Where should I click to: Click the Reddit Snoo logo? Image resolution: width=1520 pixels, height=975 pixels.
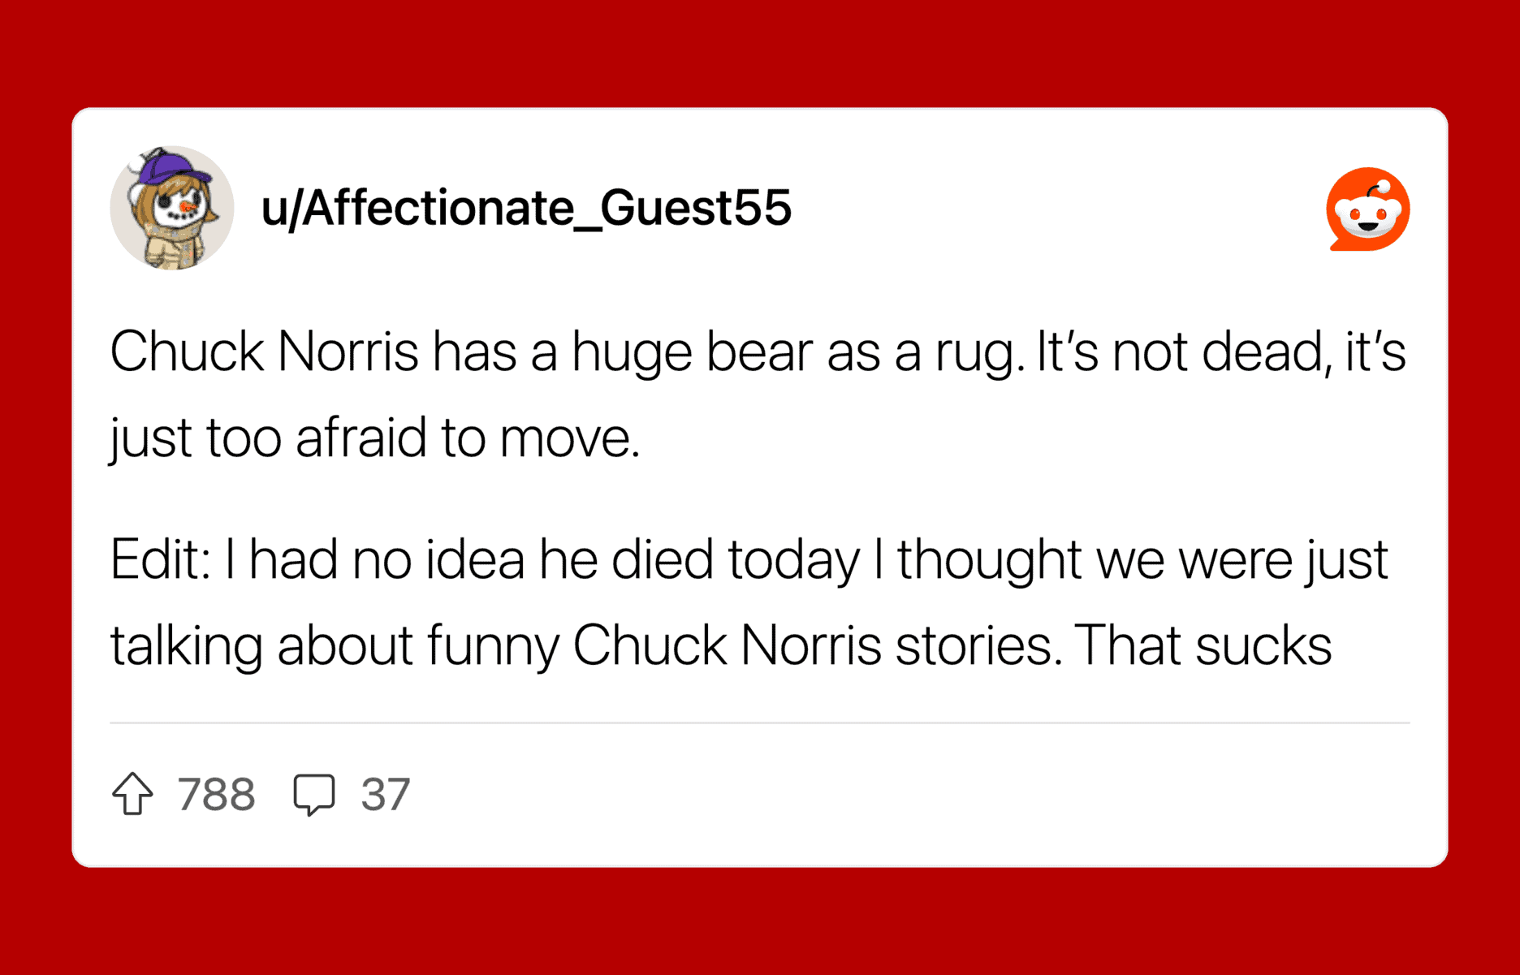1367,209
